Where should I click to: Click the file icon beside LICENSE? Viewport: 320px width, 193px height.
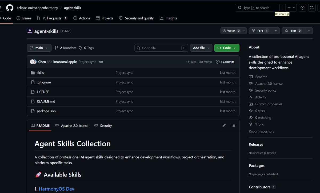point(33,92)
